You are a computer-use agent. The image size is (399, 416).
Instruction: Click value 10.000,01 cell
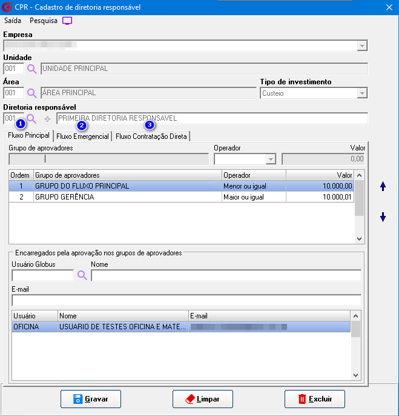(x=320, y=197)
